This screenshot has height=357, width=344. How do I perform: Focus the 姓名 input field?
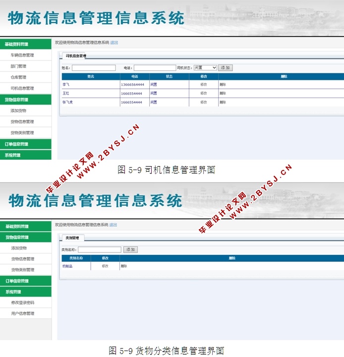coord(94,68)
